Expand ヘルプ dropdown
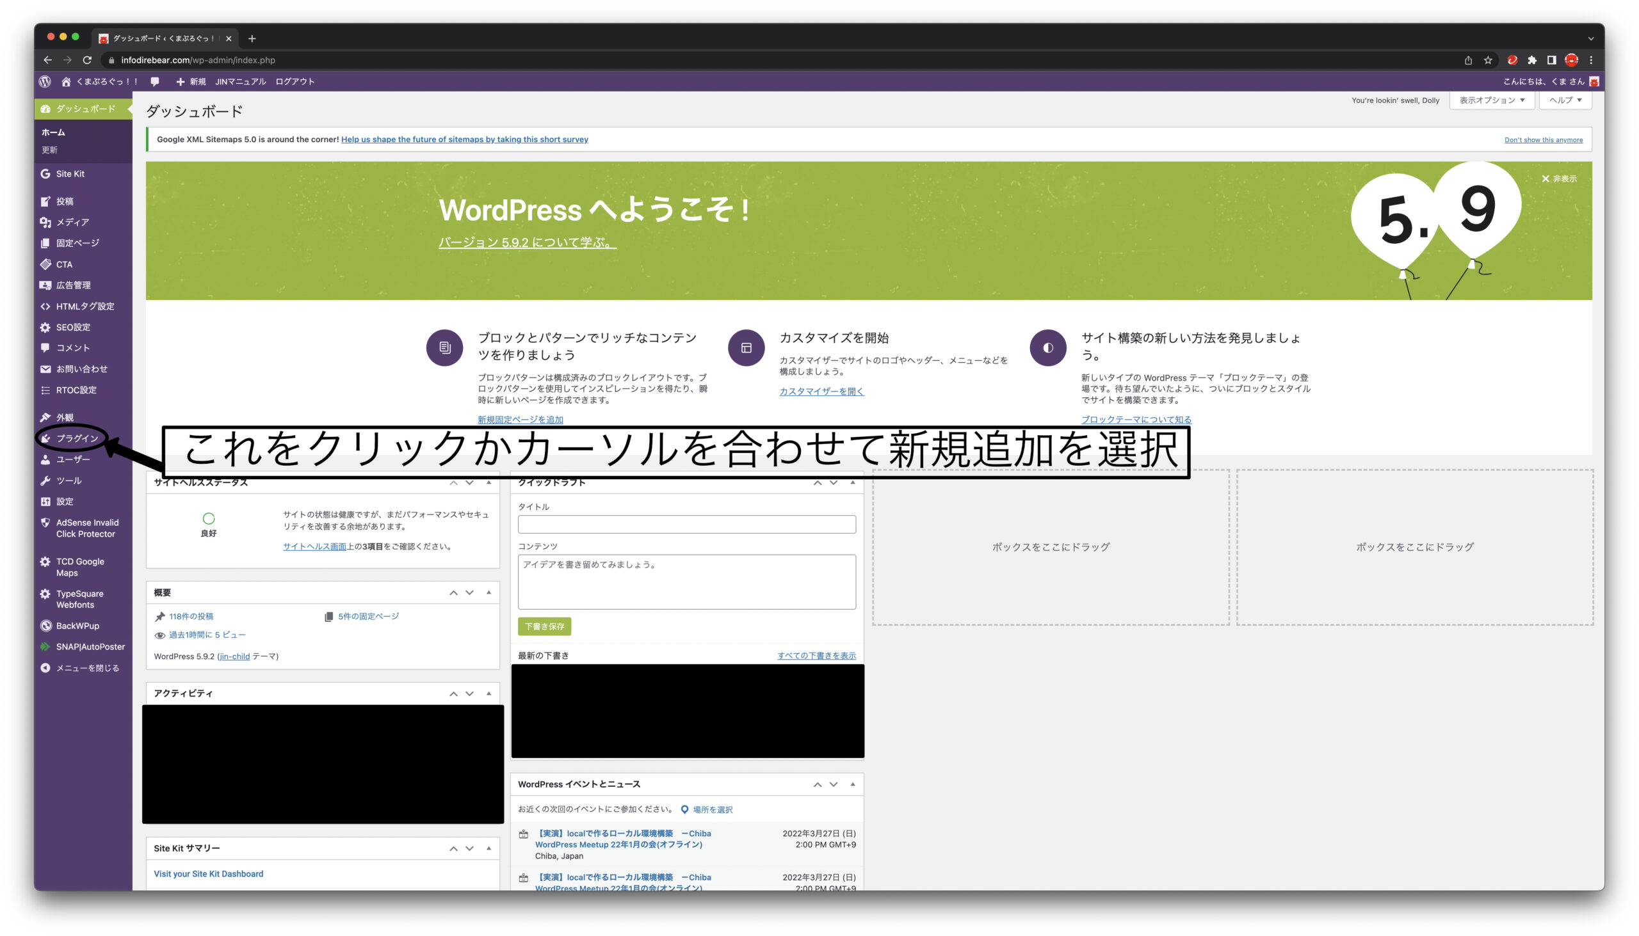The image size is (1639, 936). click(x=1564, y=100)
